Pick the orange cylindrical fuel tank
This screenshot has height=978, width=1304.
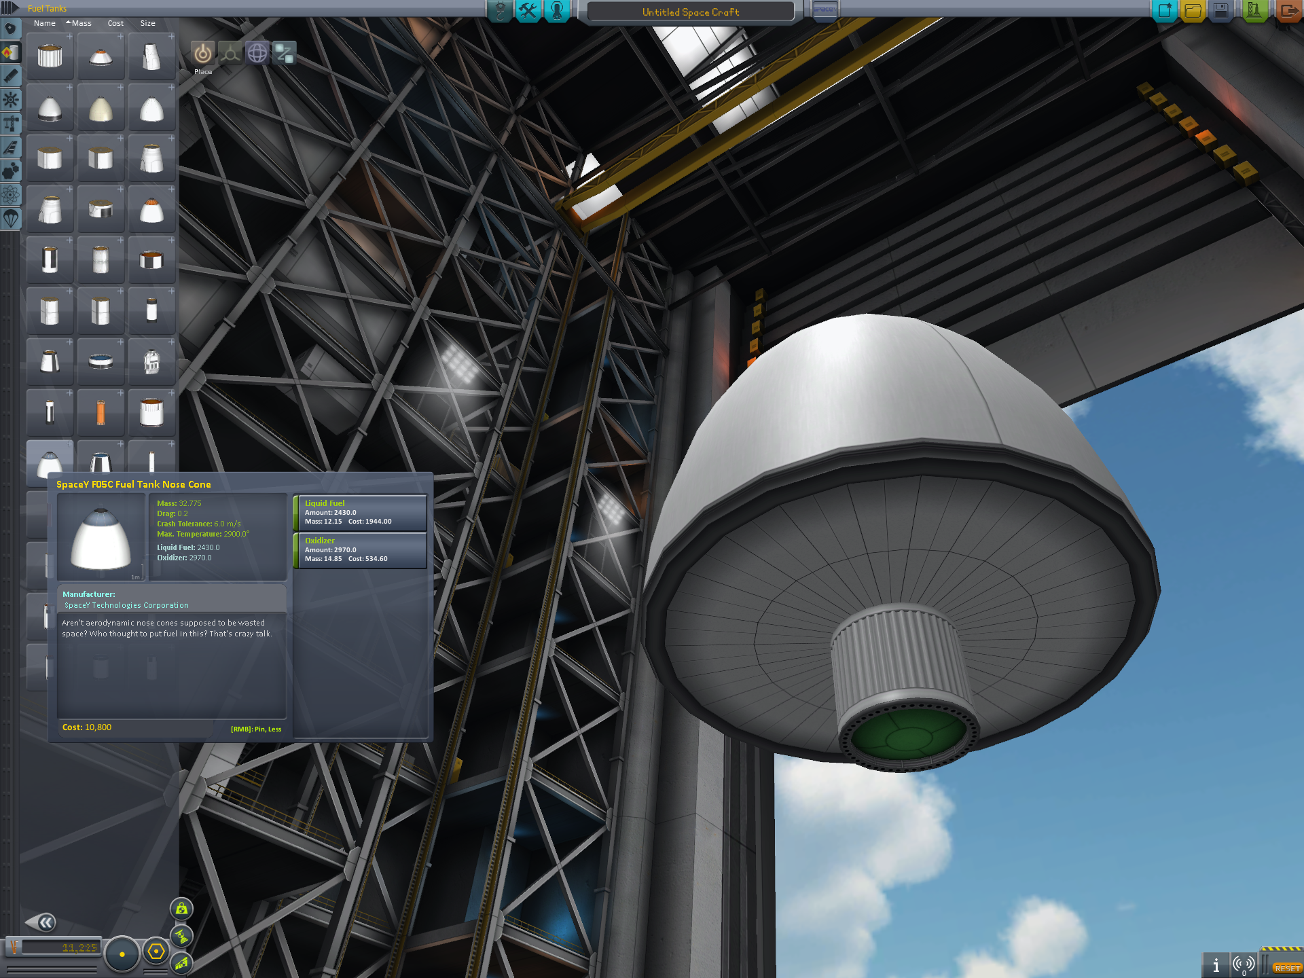tap(101, 412)
